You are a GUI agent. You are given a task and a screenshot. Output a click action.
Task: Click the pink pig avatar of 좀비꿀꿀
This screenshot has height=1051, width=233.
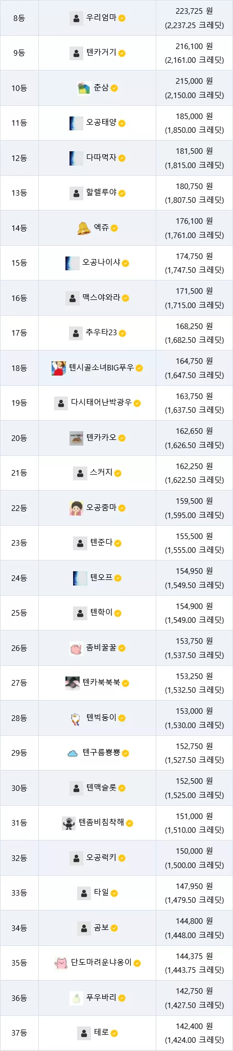76,648
